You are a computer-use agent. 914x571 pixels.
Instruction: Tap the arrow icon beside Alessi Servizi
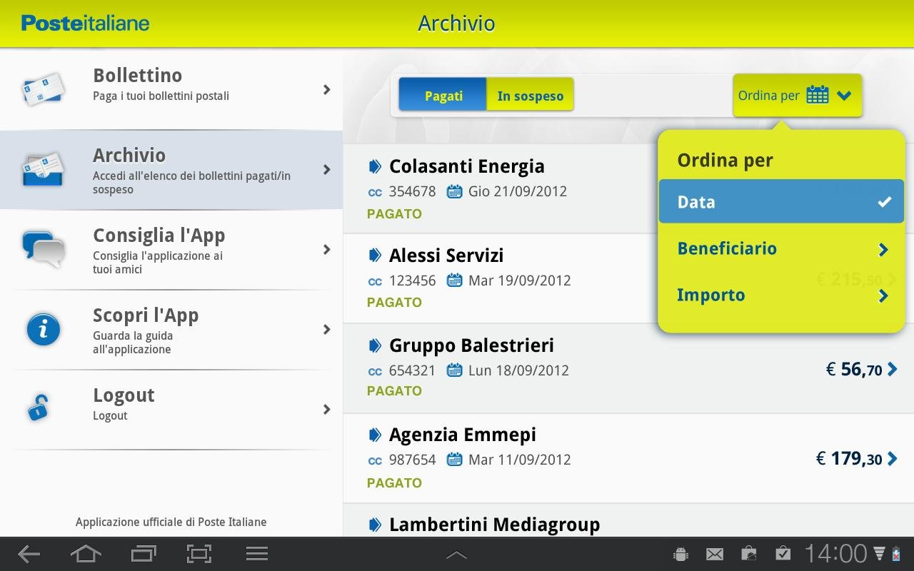click(x=375, y=255)
